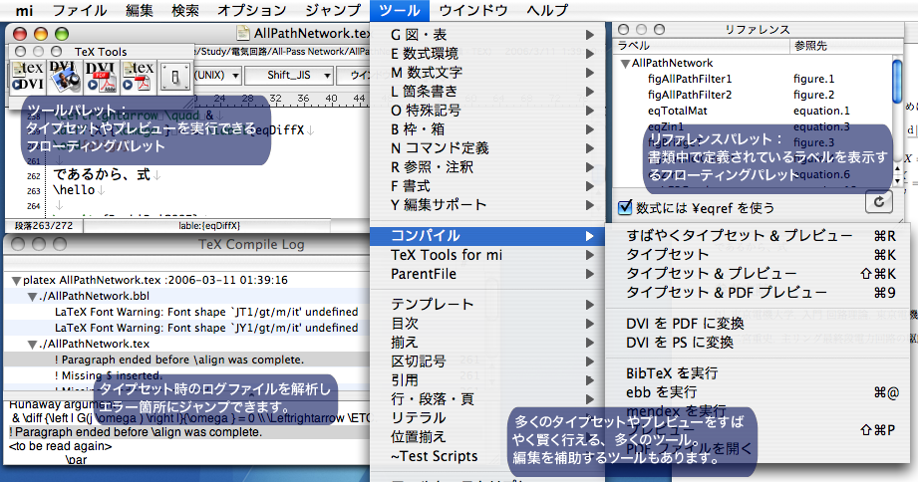The width and height of the screenshot is (918, 482).
Task: Select DVI を PDF に変換 menu item
Action: [x=685, y=323]
